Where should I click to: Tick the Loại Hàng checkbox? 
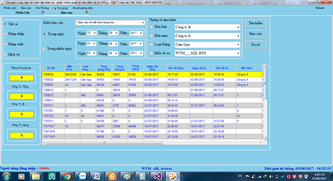coord(151,44)
